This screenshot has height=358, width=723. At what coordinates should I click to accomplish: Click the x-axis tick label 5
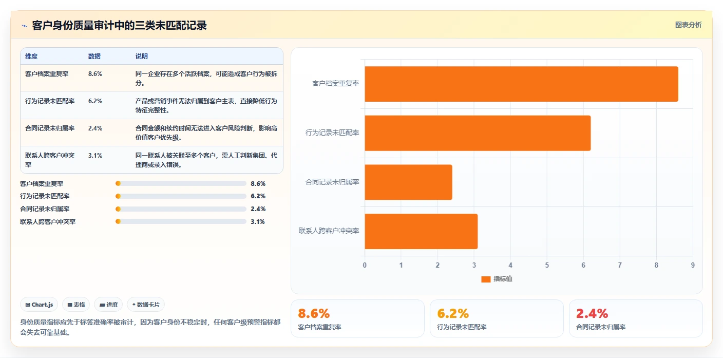[547, 265]
